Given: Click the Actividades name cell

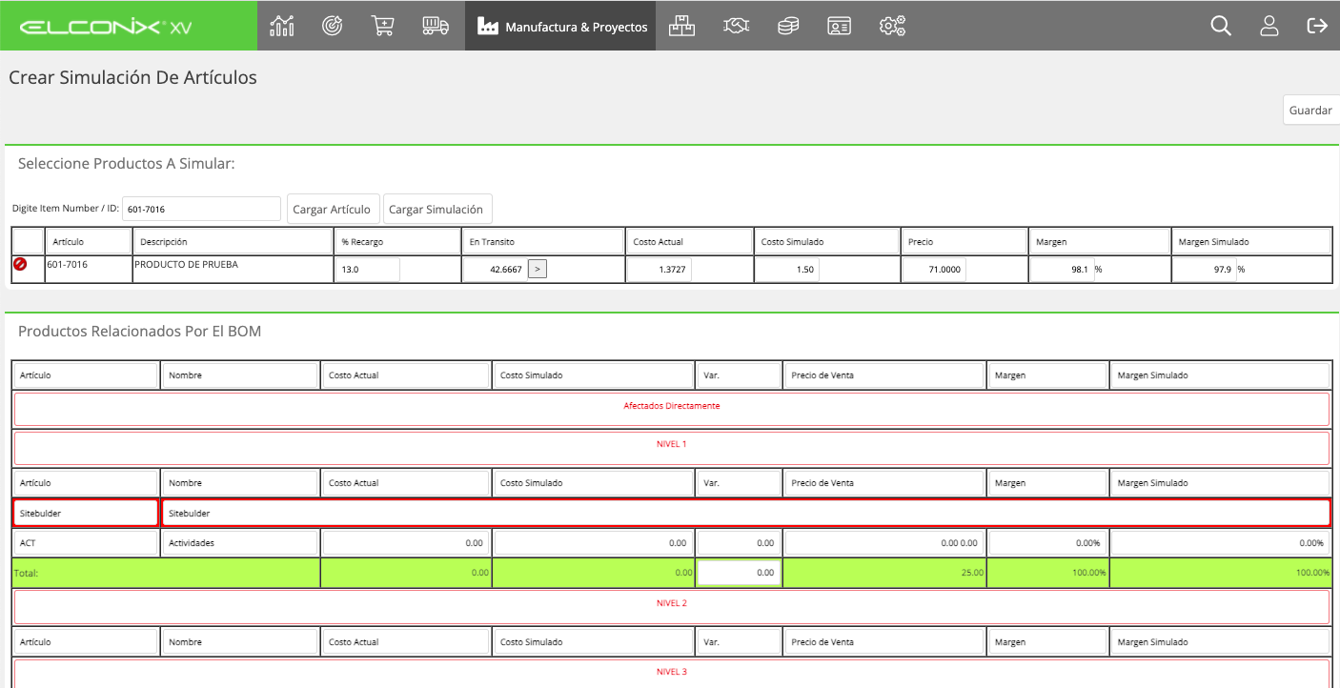Looking at the screenshot, I should (x=239, y=542).
